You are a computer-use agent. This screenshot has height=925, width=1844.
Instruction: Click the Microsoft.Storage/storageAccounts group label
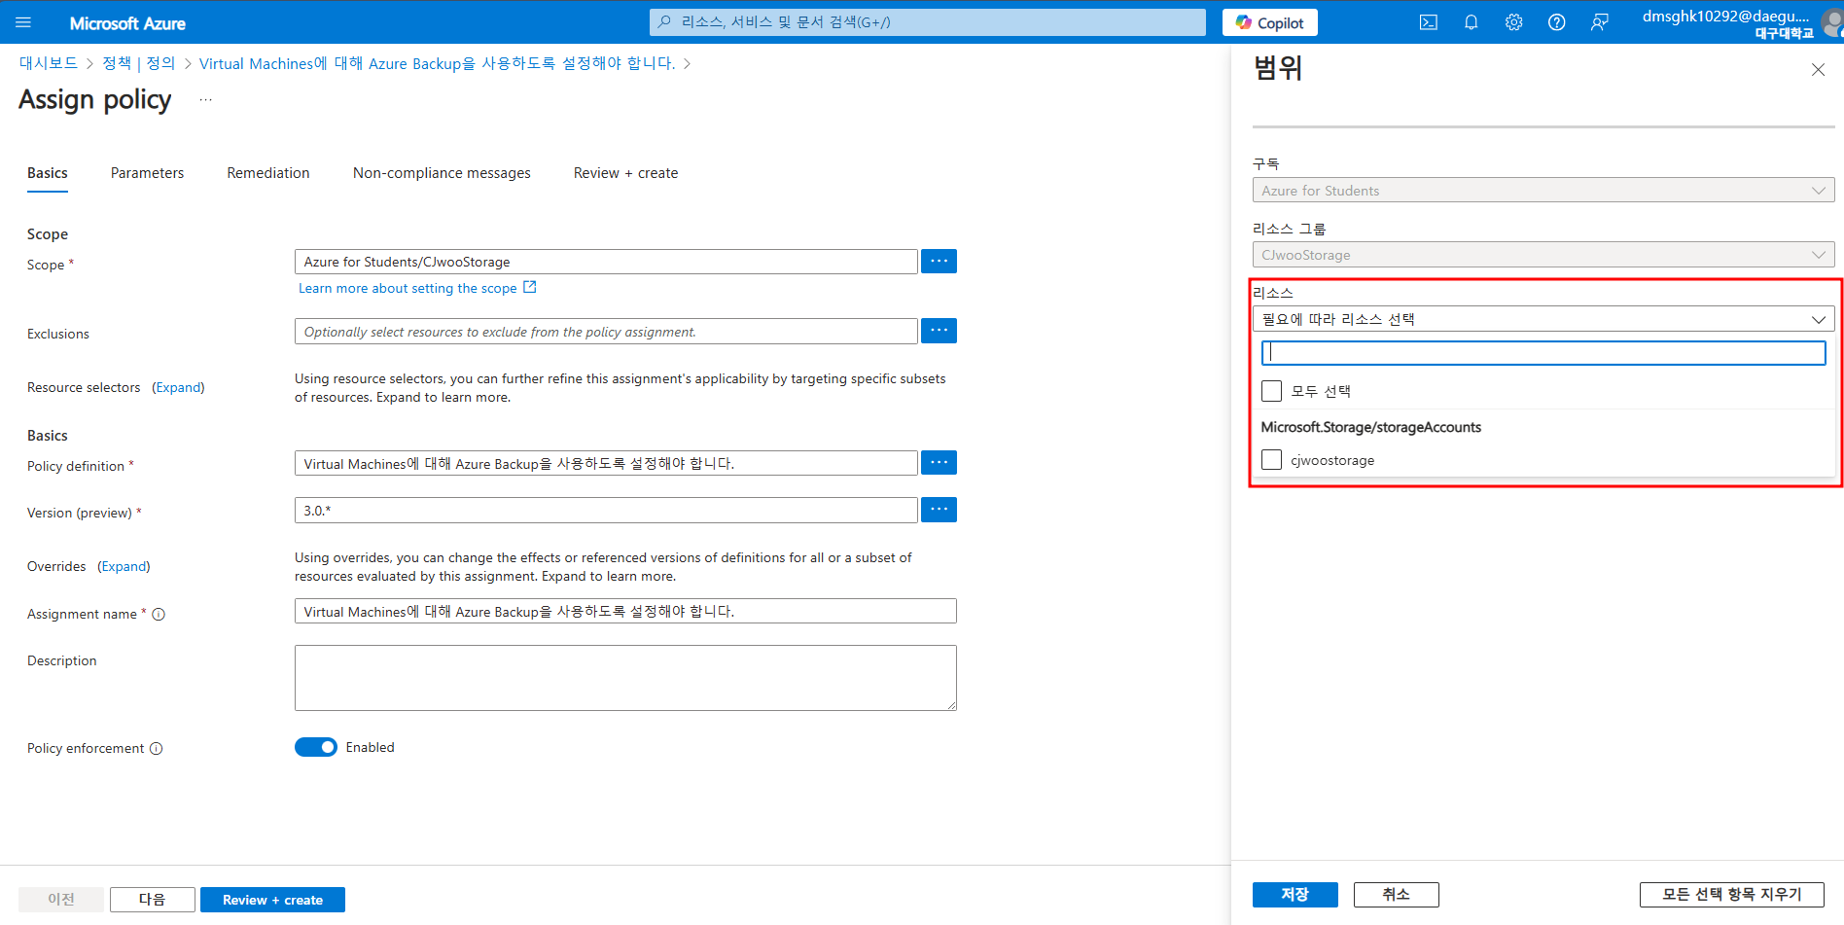tap(1370, 427)
